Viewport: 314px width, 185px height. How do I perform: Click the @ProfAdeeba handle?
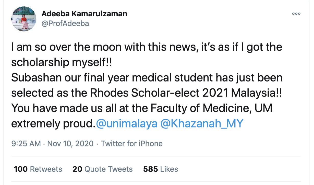pos(65,23)
